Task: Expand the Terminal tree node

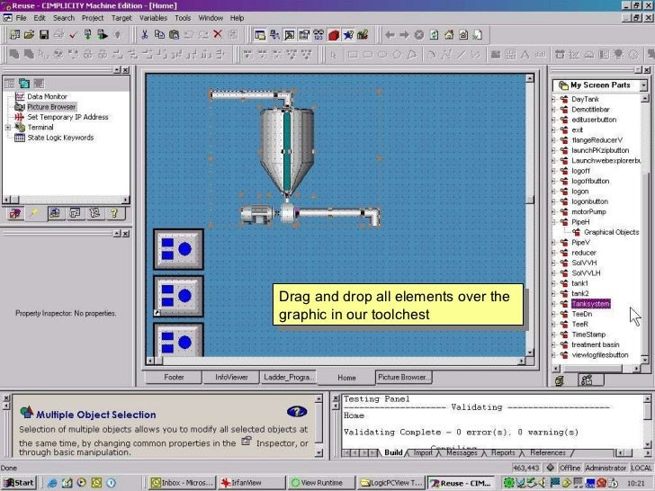Action: pyautogui.click(x=8, y=128)
